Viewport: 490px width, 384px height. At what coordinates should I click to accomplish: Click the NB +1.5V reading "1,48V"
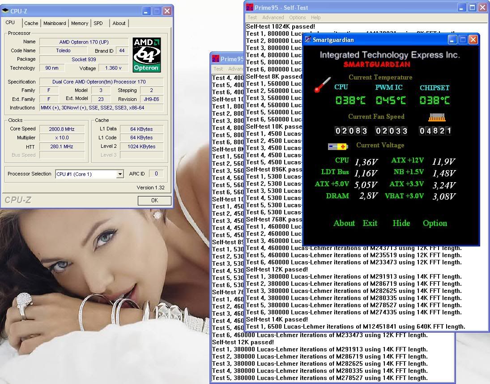444,173
